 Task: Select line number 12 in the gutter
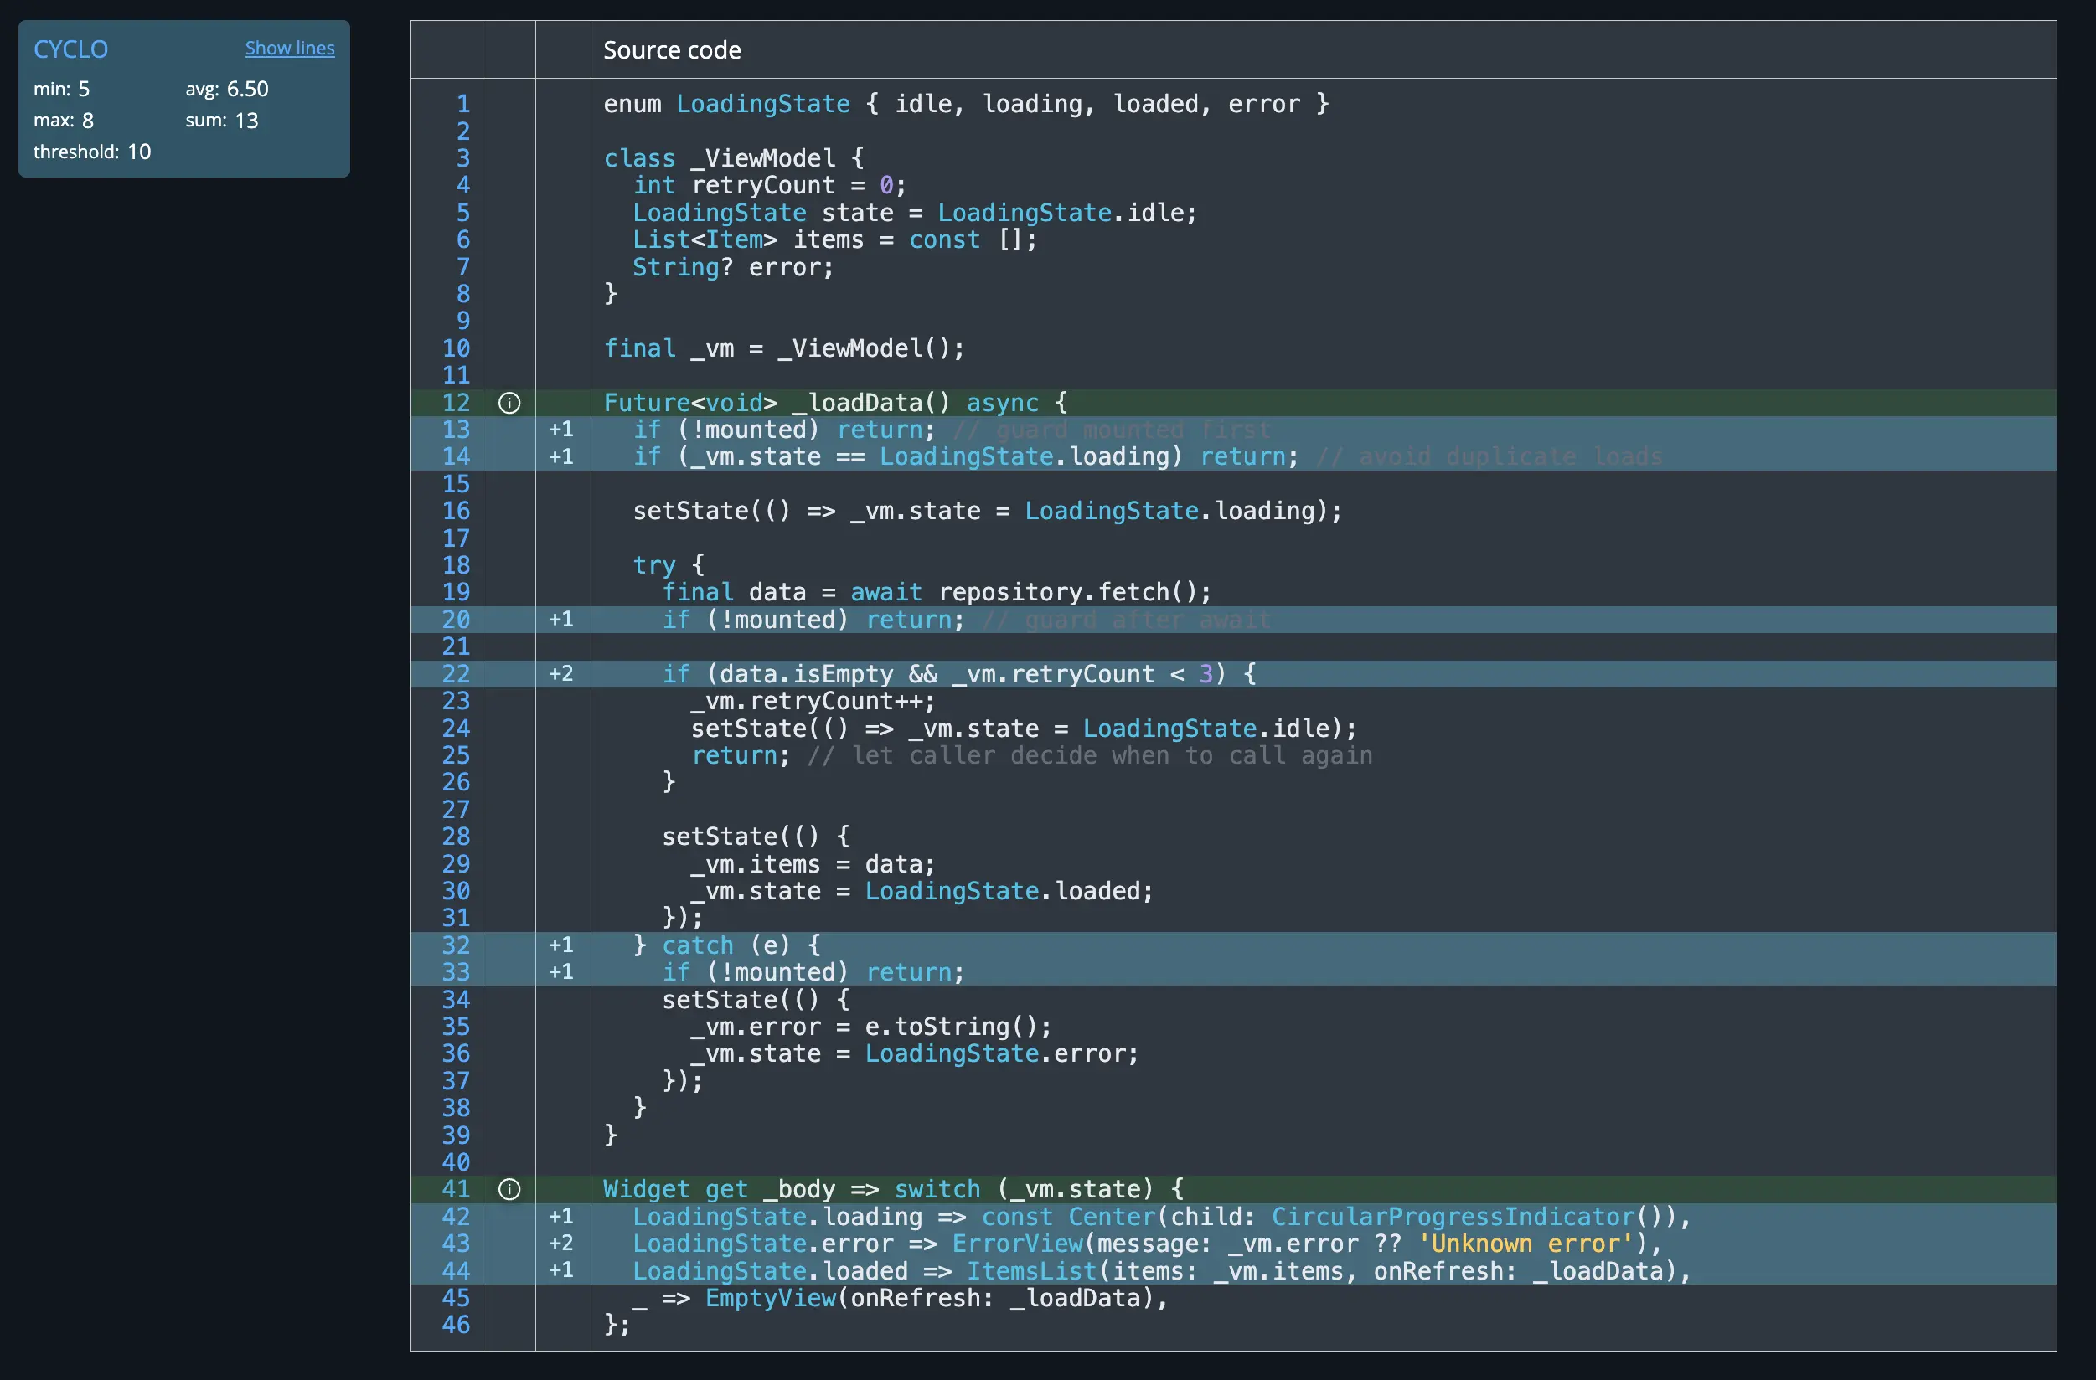[x=456, y=403]
